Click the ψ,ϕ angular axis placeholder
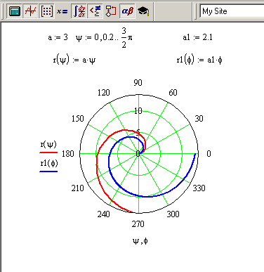This screenshot has height=272, width=264. click(x=140, y=241)
